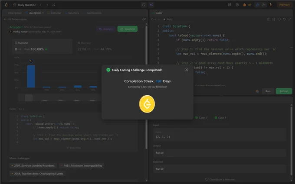Viewport: 295px width, 184px height.
Task: Expand code with View more
Action: click(74, 148)
